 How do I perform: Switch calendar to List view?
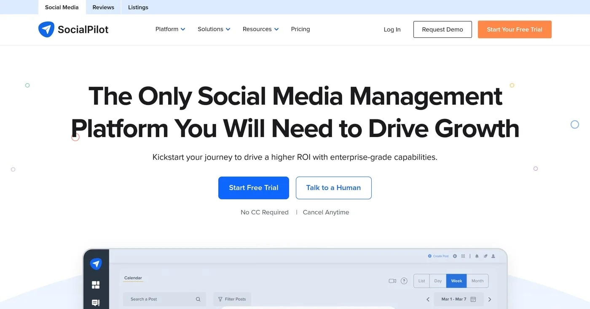(421, 281)
